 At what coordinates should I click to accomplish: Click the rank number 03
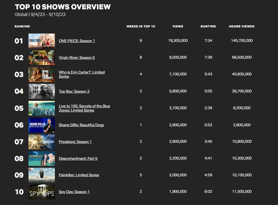point(19,75)
